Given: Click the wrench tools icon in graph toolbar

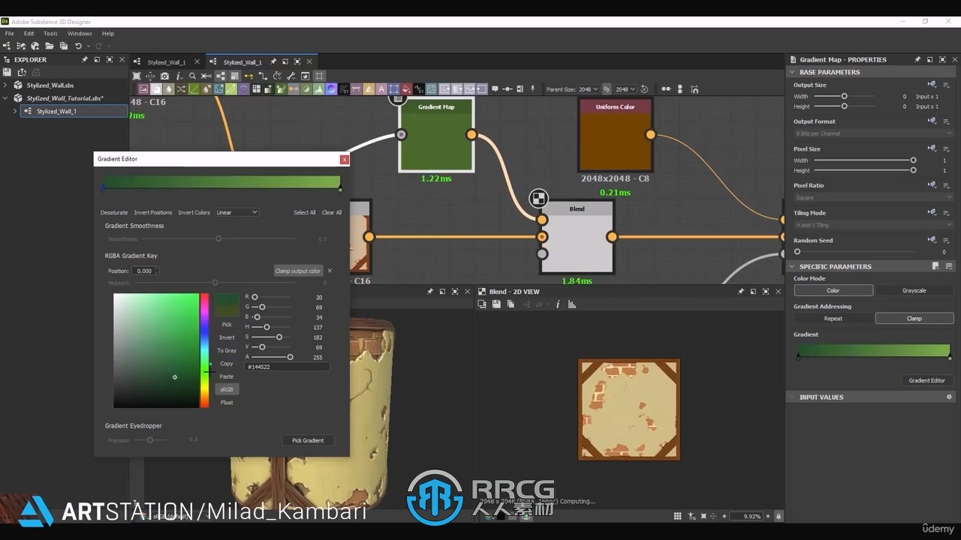Looking at the screenshot, I should (x=291, y=76).
